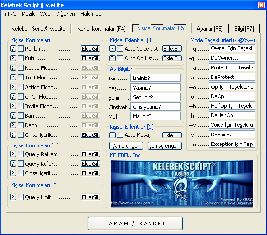The width and height of the screenshot is (267, 235).
Task: Click the /ame engeli button
Action: pyautogui.click(x=126, y=146)
